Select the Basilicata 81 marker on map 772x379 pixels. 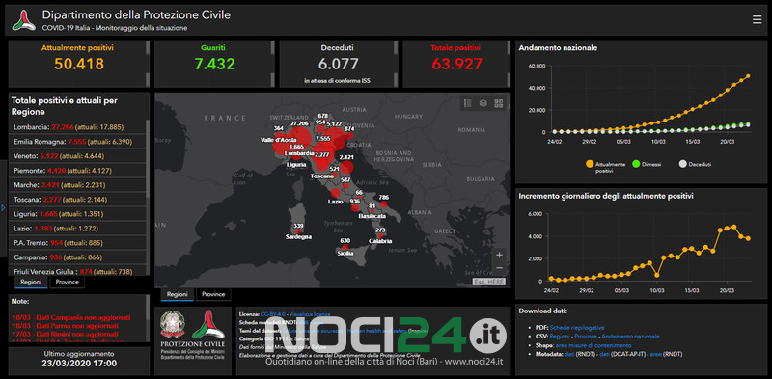coord(372,211)
